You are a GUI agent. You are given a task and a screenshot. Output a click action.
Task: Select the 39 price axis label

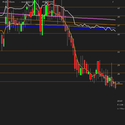pos(118,17)
